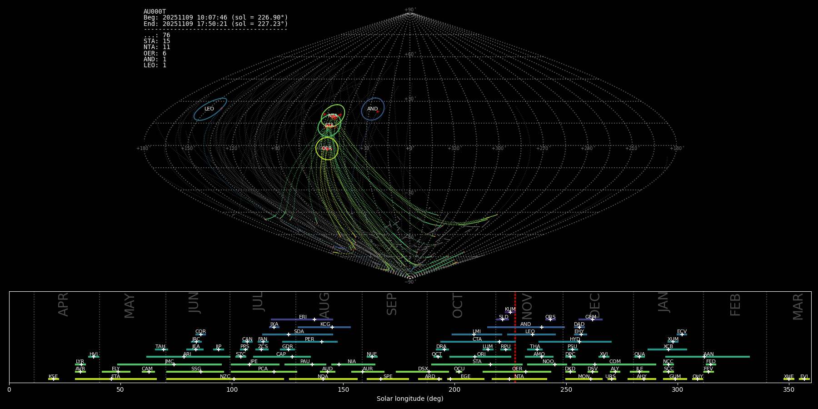Click the LEO radiant ellipse on sky map

point(210,110)
